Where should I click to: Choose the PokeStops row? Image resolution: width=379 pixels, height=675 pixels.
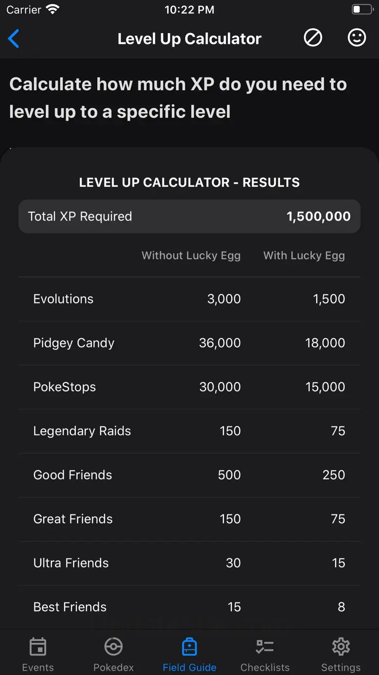click(x=189, y=387)
